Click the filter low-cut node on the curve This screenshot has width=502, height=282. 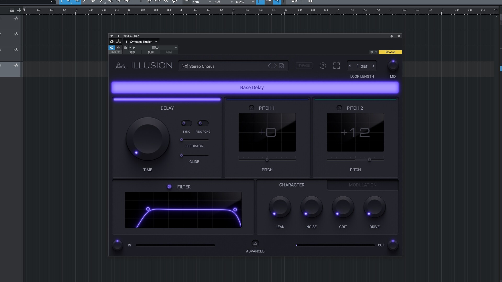pyautogui.click(x=148, y=209)
